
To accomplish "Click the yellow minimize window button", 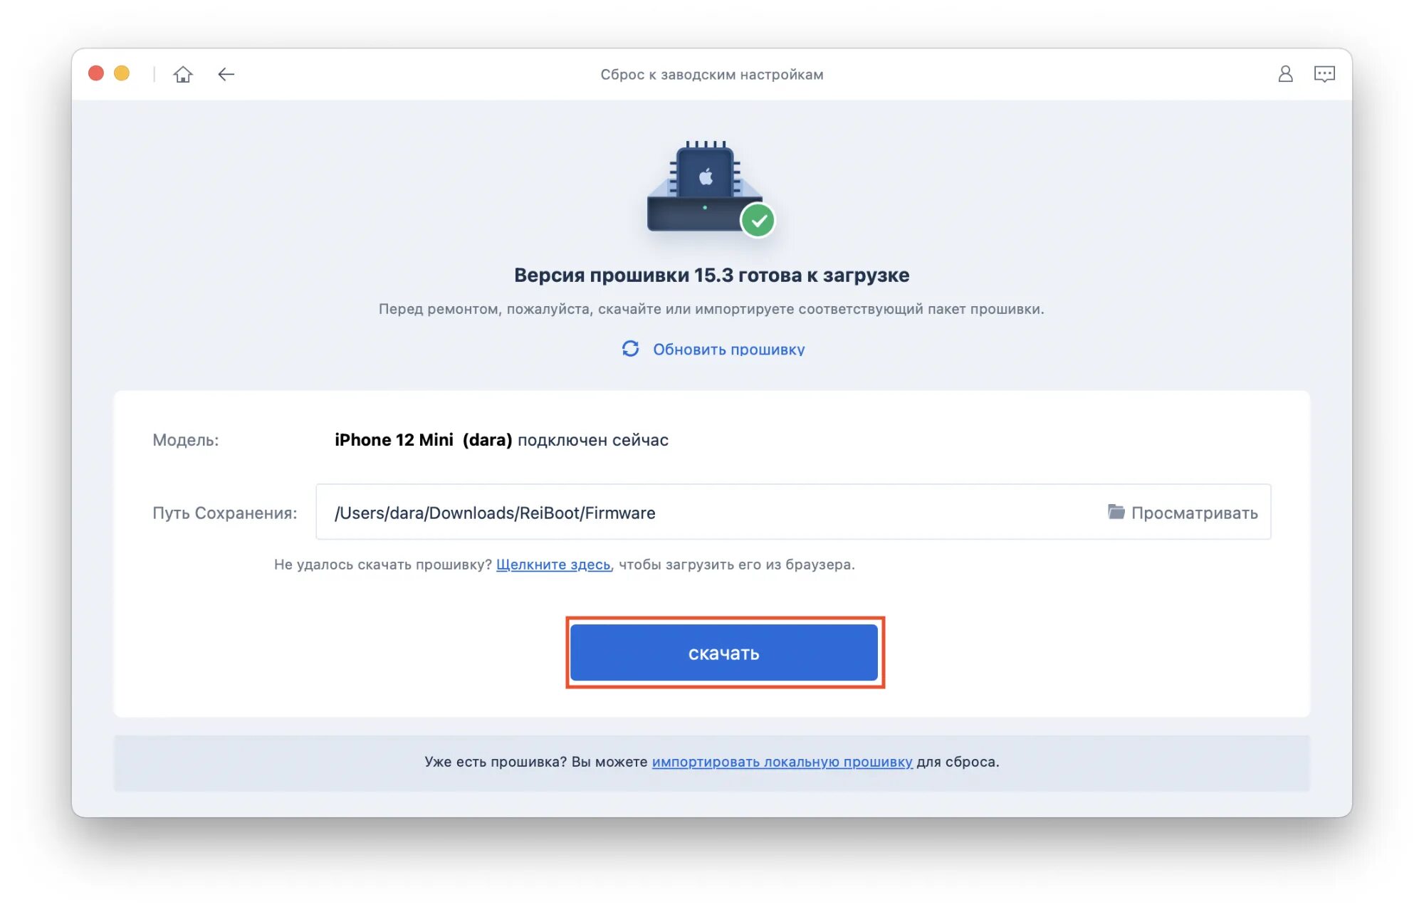I will (122, 73).
